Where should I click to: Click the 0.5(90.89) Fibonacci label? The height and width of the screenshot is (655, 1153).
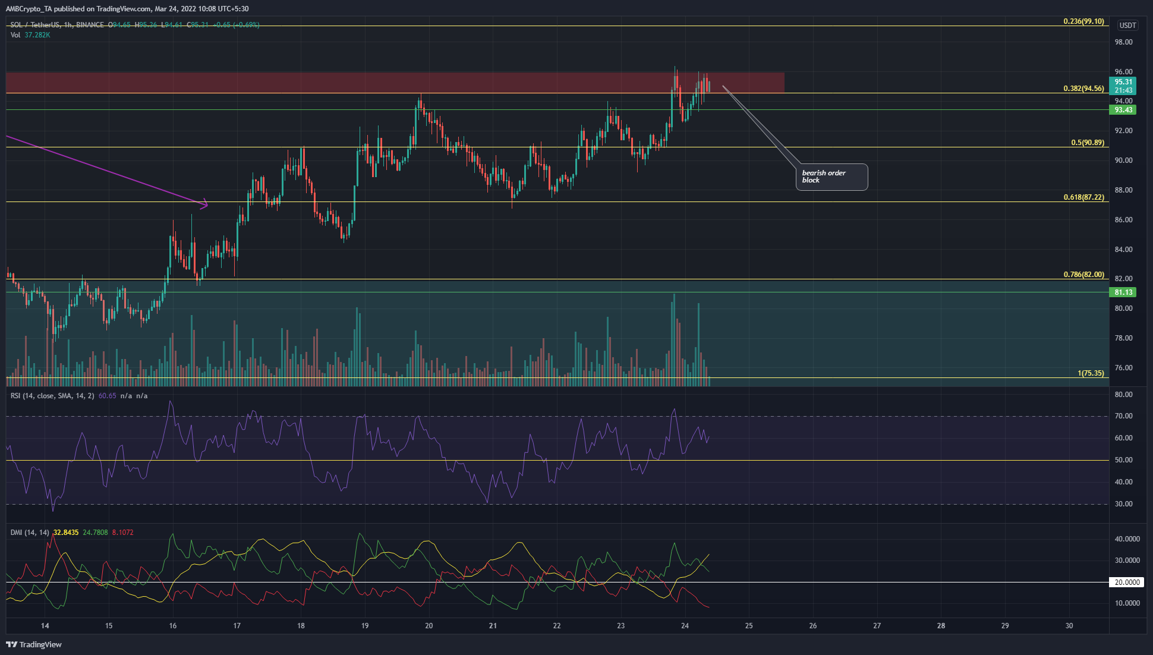1087,143
